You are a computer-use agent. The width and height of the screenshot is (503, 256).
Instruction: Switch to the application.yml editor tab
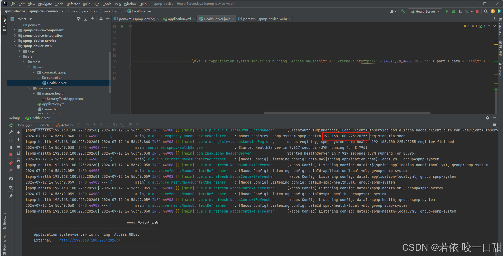click(179, 19)
